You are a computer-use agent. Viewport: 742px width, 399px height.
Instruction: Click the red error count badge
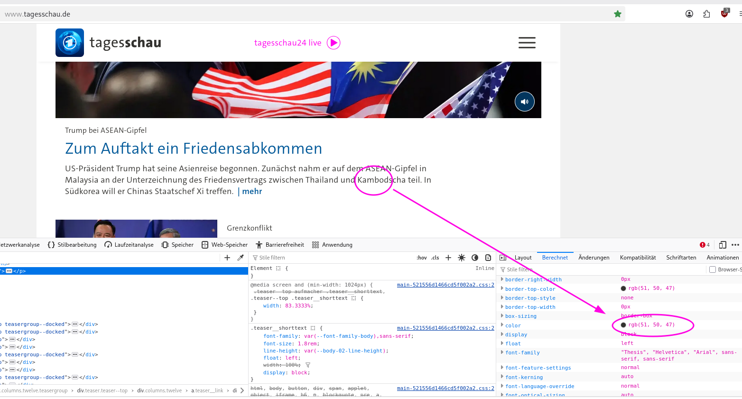705,245
